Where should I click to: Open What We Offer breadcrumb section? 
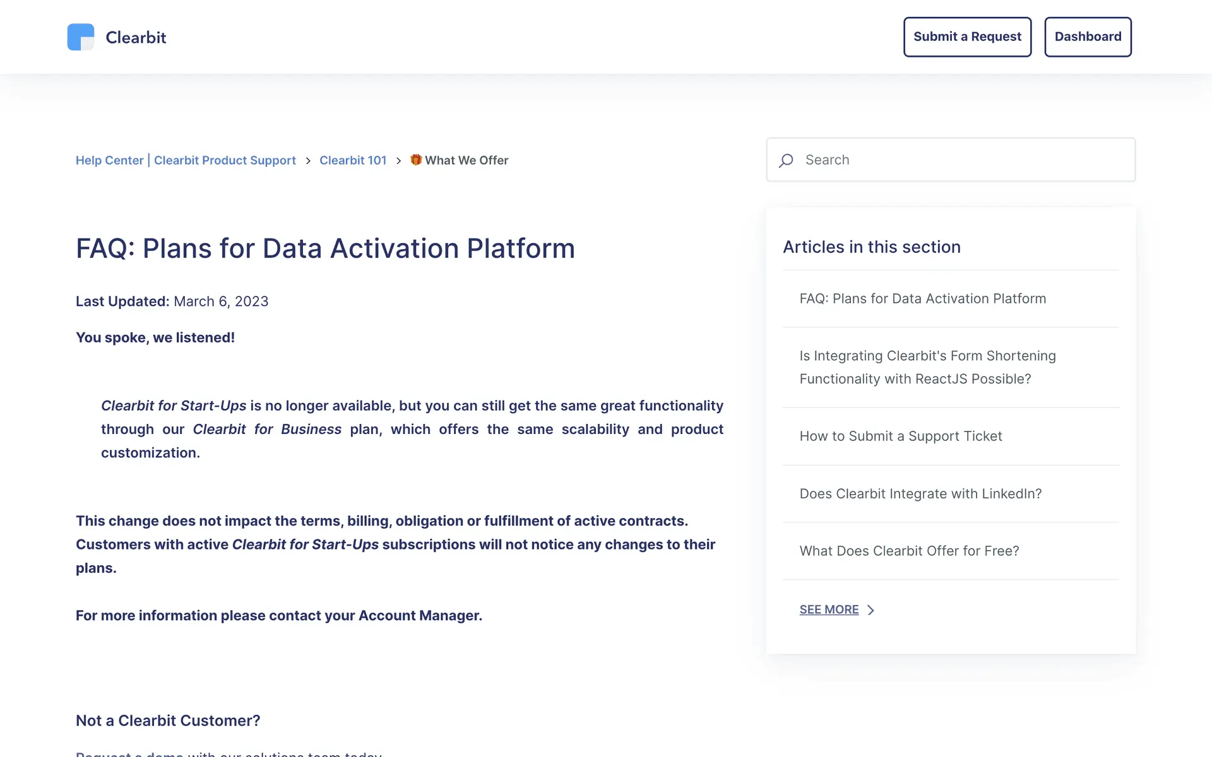[x=466, y=160]
